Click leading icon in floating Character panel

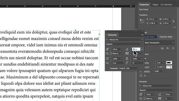(x=127, y=49)
